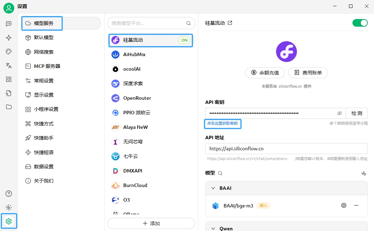Click 点击这里获取密钥 link
The image size is (374, 231).
(222, 124)
